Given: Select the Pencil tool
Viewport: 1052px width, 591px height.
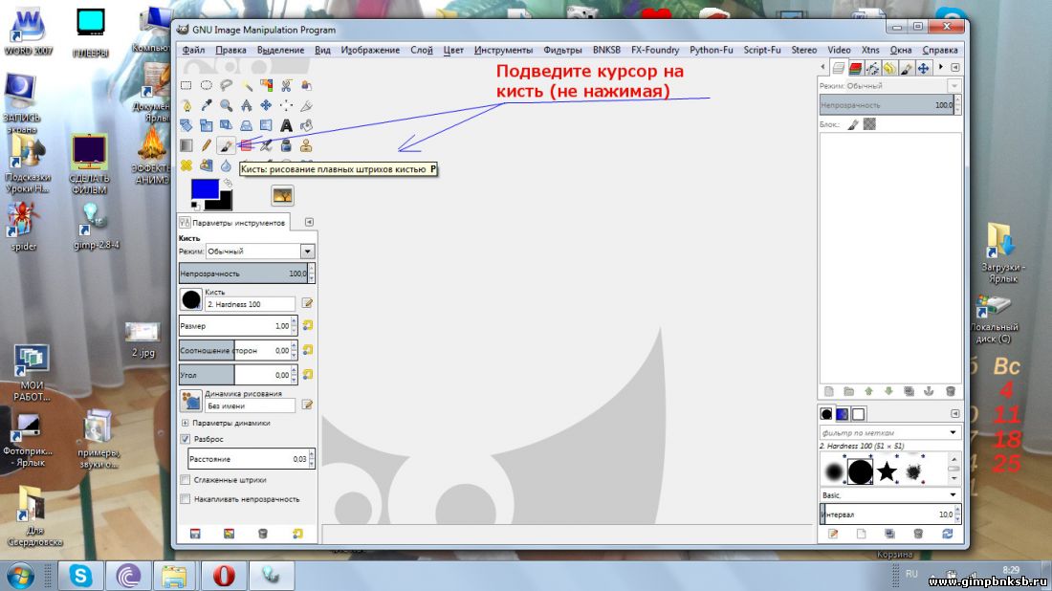Looking at the screenshot, I should point(206,145).
